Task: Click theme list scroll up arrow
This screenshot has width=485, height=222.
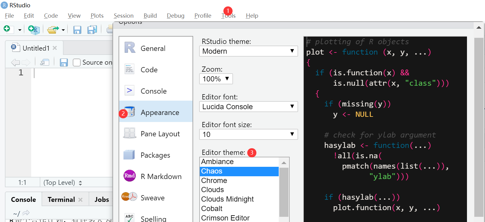Action: 284,163
